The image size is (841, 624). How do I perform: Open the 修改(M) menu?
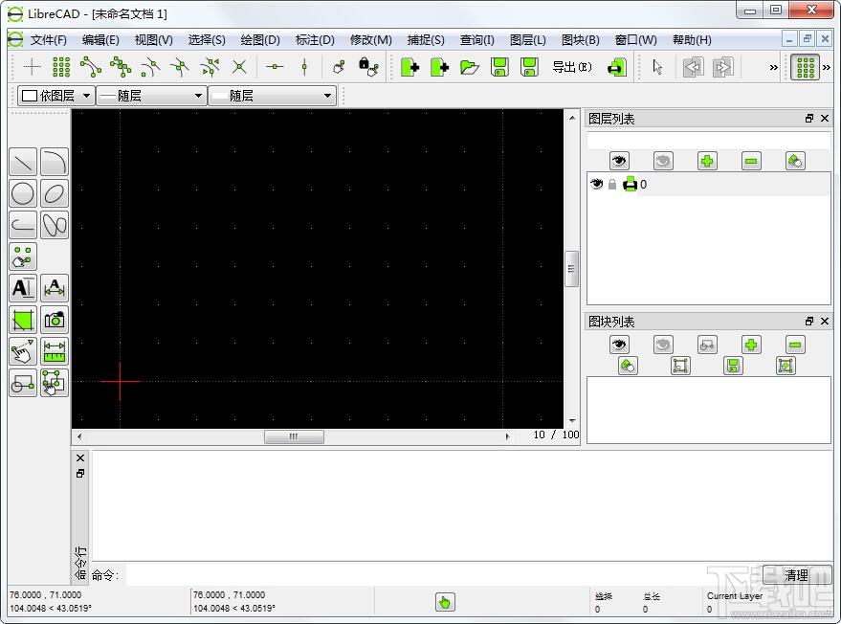point(370,39)
